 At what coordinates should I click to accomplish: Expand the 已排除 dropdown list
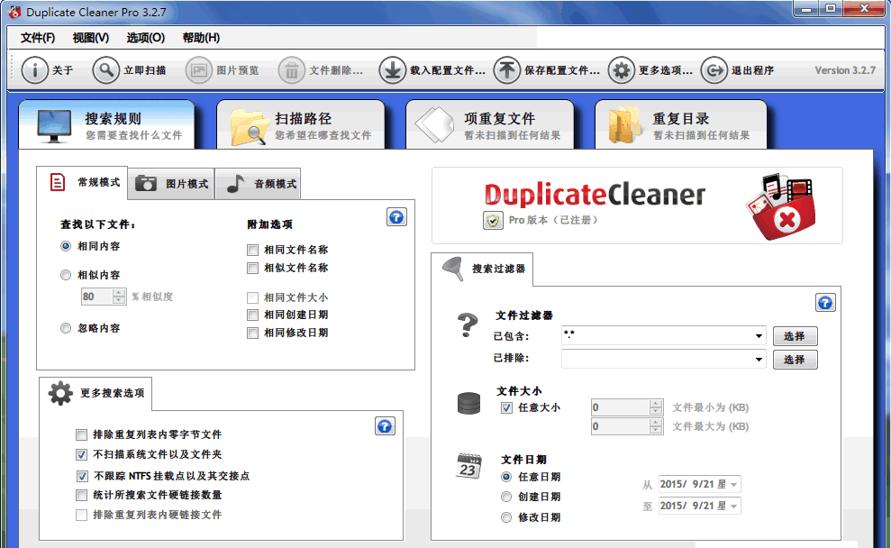pos(759,359)
